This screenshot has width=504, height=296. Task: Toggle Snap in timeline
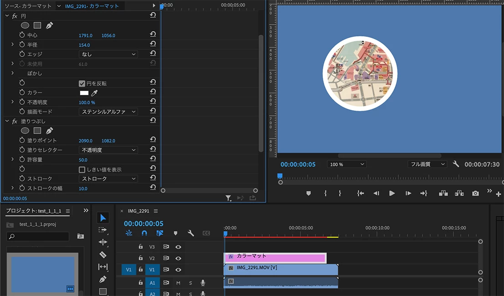click(x=144, y=233)
